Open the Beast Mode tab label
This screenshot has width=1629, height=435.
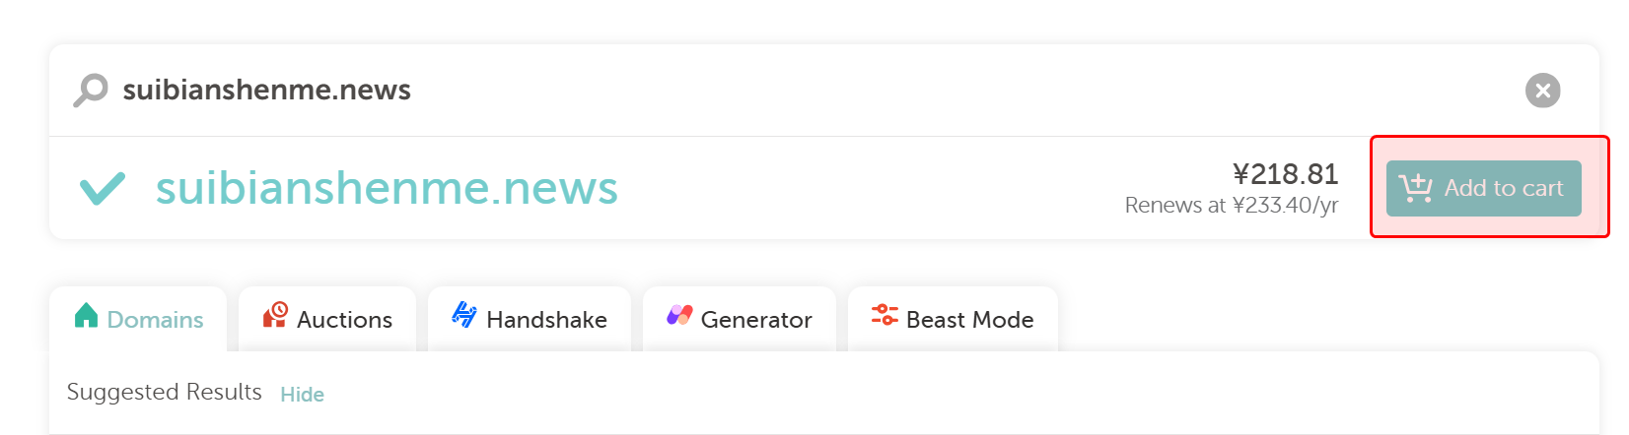point(969,320)
